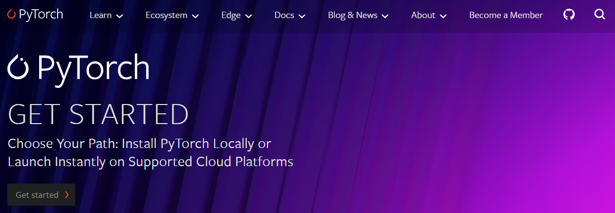Viewport: 615px width, 213px height.
Task: Expand the About chevron
Action: [x=443, y=16]
